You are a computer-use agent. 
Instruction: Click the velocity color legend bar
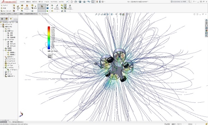coord(49,38)
